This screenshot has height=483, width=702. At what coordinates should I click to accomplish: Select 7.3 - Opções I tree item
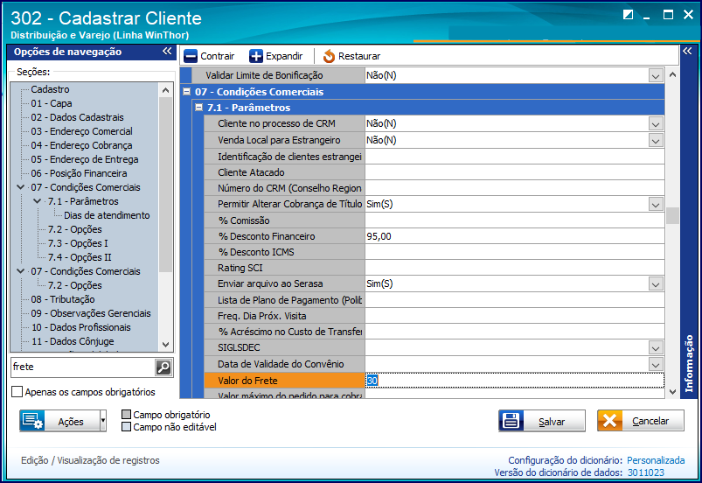pyautogui.click(x=78, y=243)
